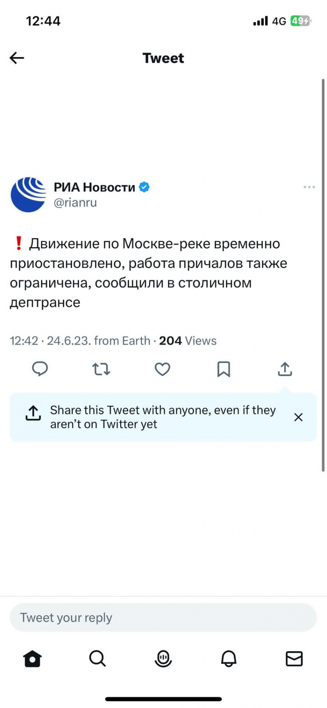The height and width of the screenshot is (708, 327).
Task: Share the tweet externally
Action: coord(285,370)
